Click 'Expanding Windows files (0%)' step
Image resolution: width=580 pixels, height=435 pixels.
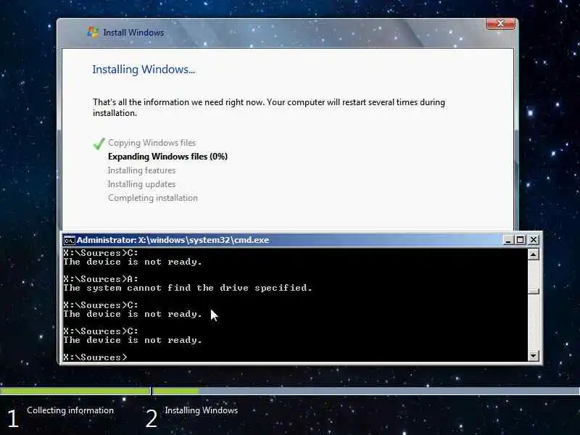[x=167, y=157]
